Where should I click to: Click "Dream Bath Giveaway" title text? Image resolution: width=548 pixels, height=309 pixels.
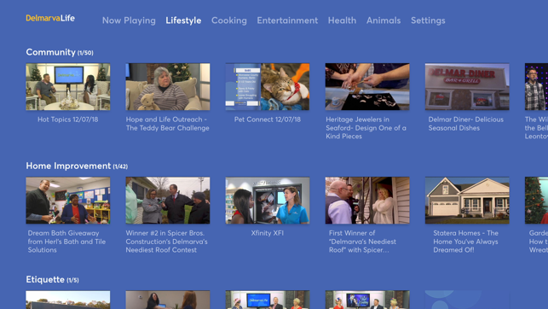coord(66,242)
